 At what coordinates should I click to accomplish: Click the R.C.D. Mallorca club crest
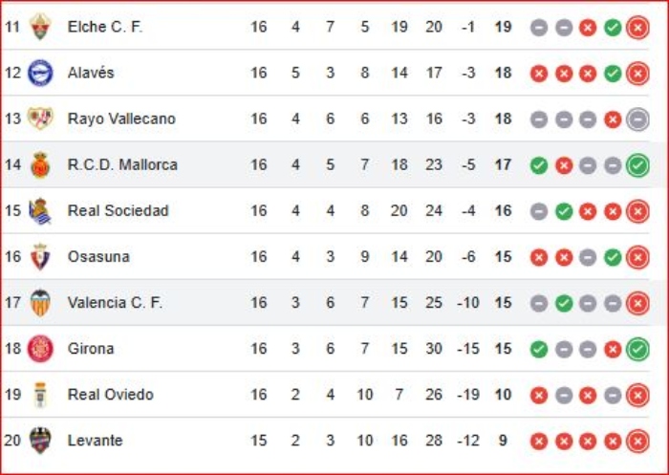pos(40,164)
